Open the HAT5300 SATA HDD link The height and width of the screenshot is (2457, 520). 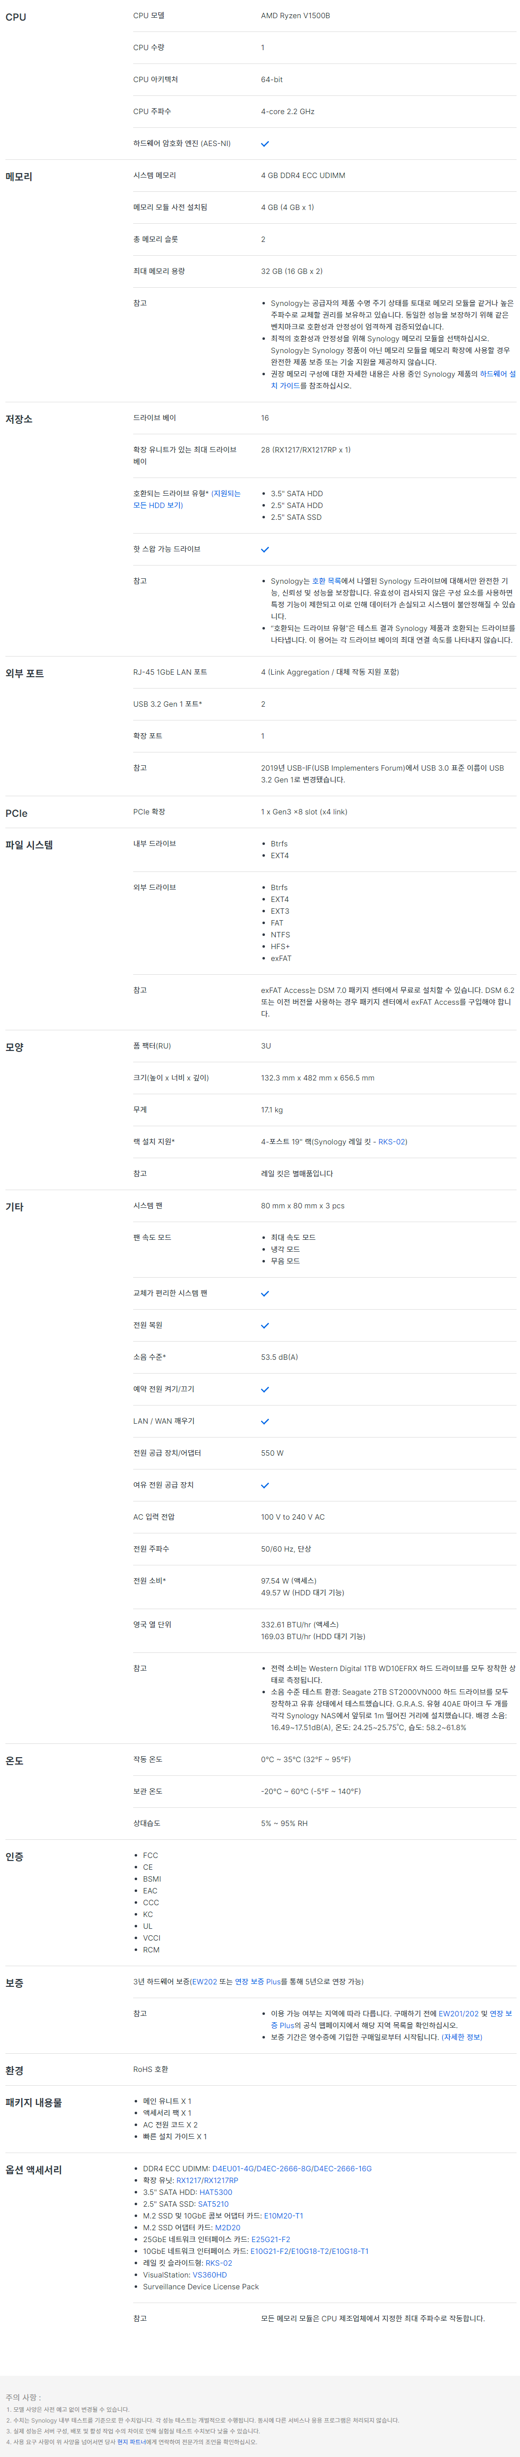(x=215, y=2192)
